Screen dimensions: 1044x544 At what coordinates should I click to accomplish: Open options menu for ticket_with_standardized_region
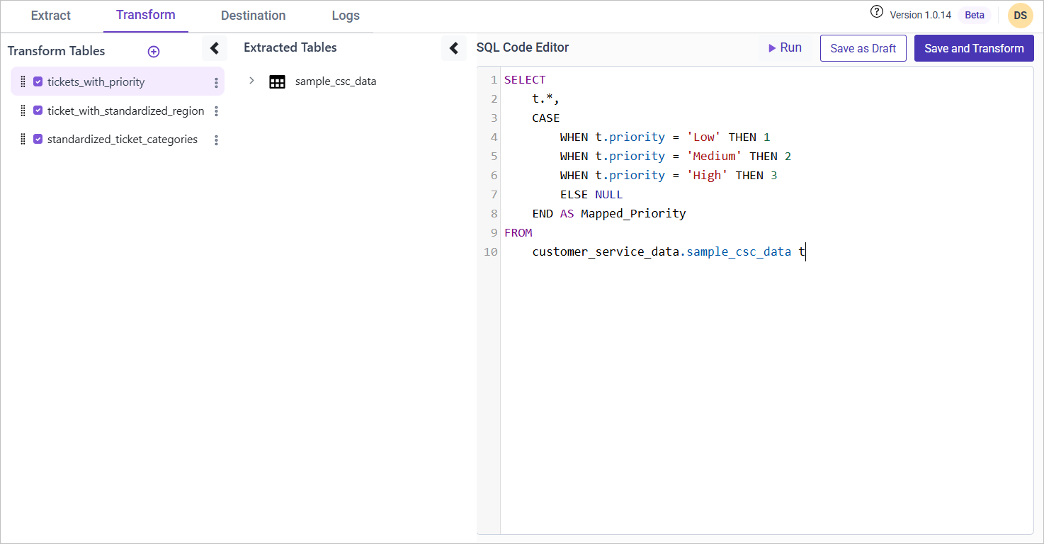point(216,111)
